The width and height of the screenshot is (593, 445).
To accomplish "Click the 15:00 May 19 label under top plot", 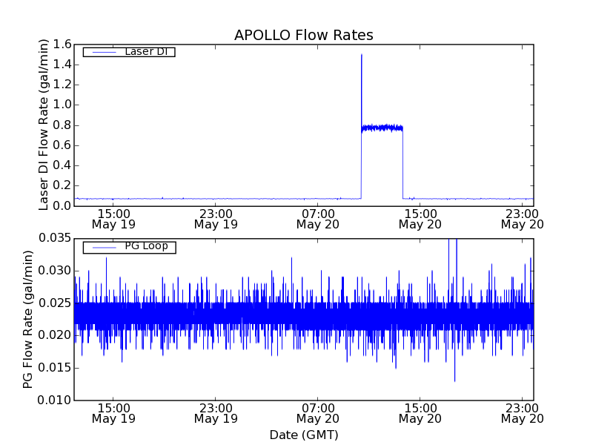I will point(113,218).
